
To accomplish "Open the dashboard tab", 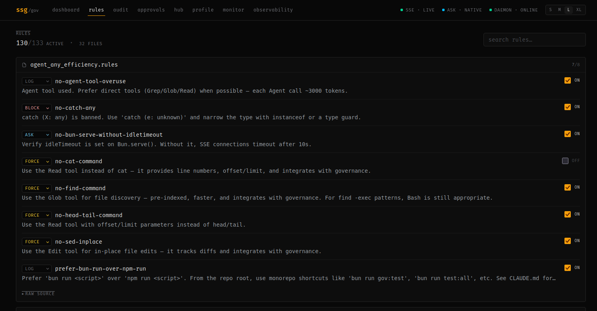I will click(66, 10).
